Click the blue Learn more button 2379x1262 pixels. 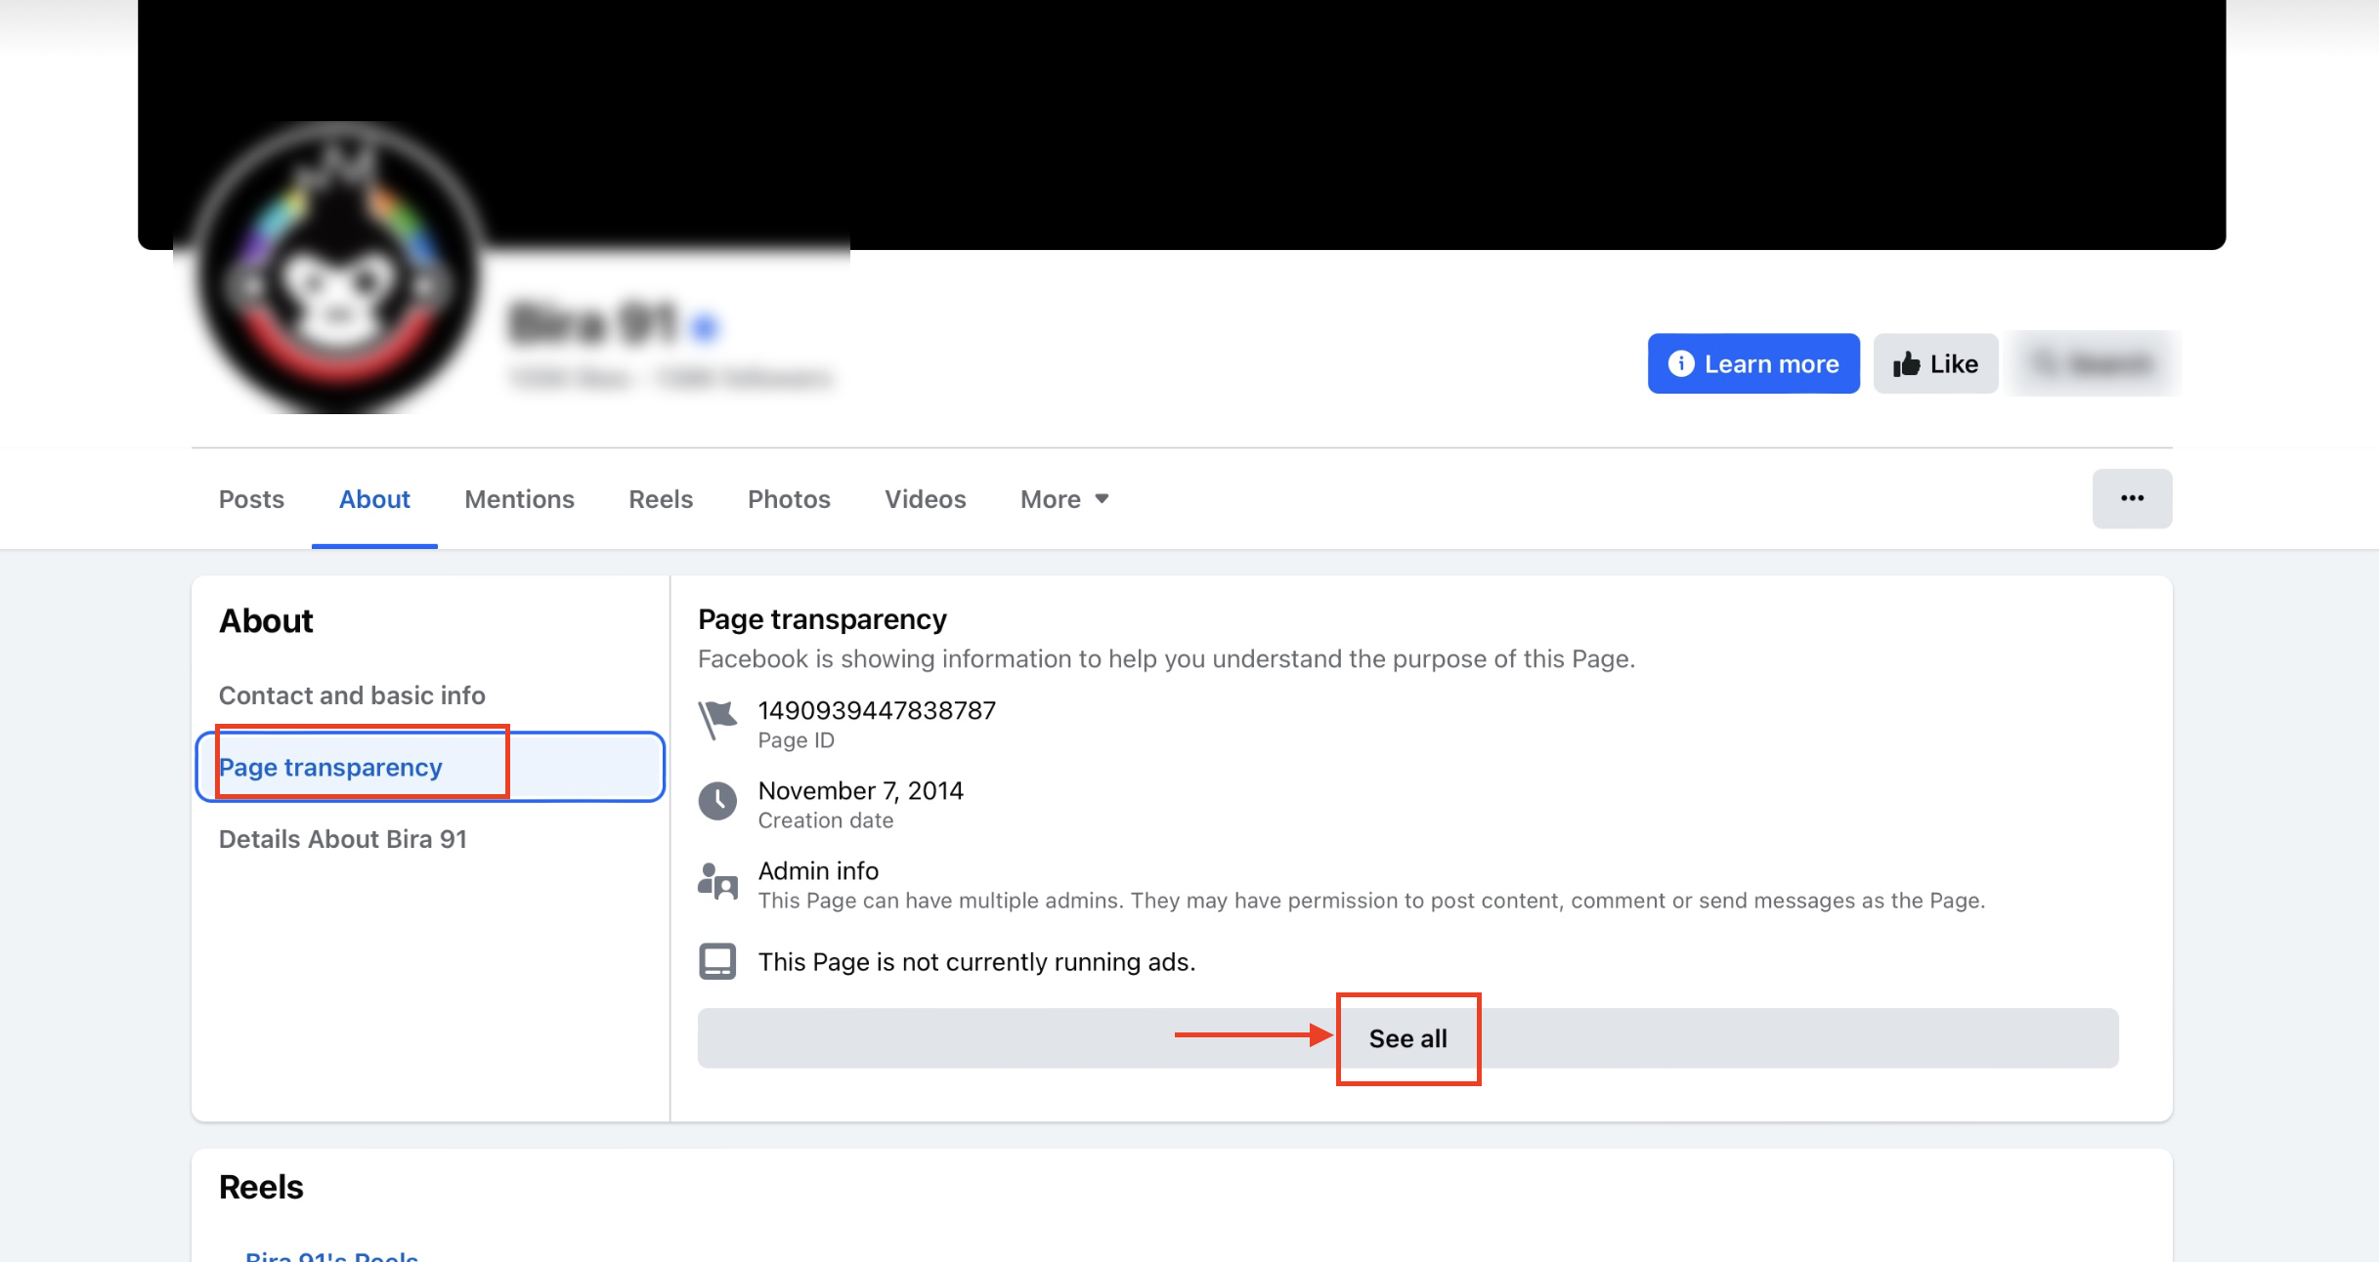pos(1753,363)
